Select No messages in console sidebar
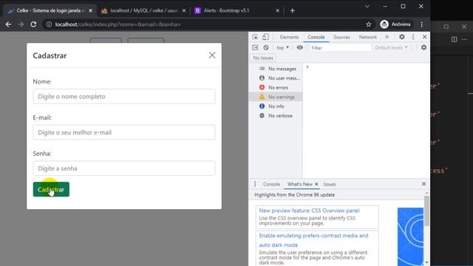Viewport: 473px width, 266px height. coord(276,69)
